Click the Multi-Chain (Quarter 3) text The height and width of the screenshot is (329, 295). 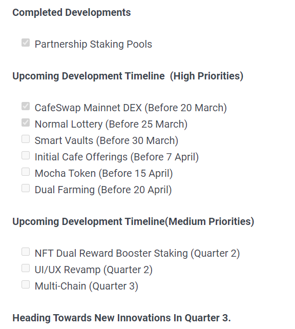coord(87,286)
